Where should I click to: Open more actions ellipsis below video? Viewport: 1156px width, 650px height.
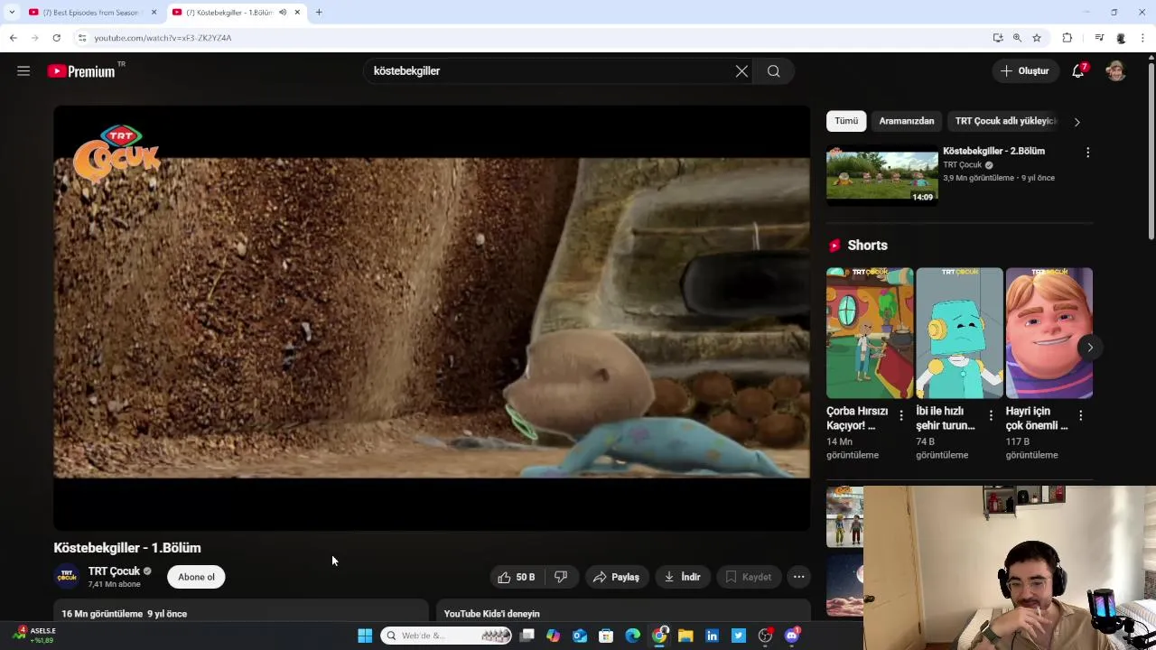click(x=798, y=577)
